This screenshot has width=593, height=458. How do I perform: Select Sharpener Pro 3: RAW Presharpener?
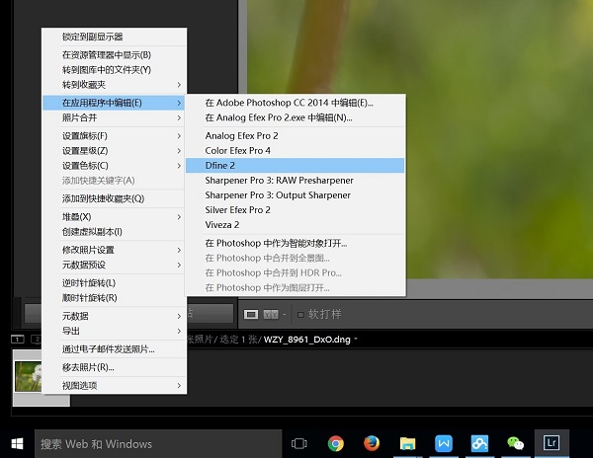pyautogui.click(x=295, y=180)
